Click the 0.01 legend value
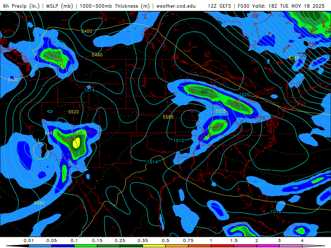The height and width of the screenshot is (248, 331). coord(29,241)
